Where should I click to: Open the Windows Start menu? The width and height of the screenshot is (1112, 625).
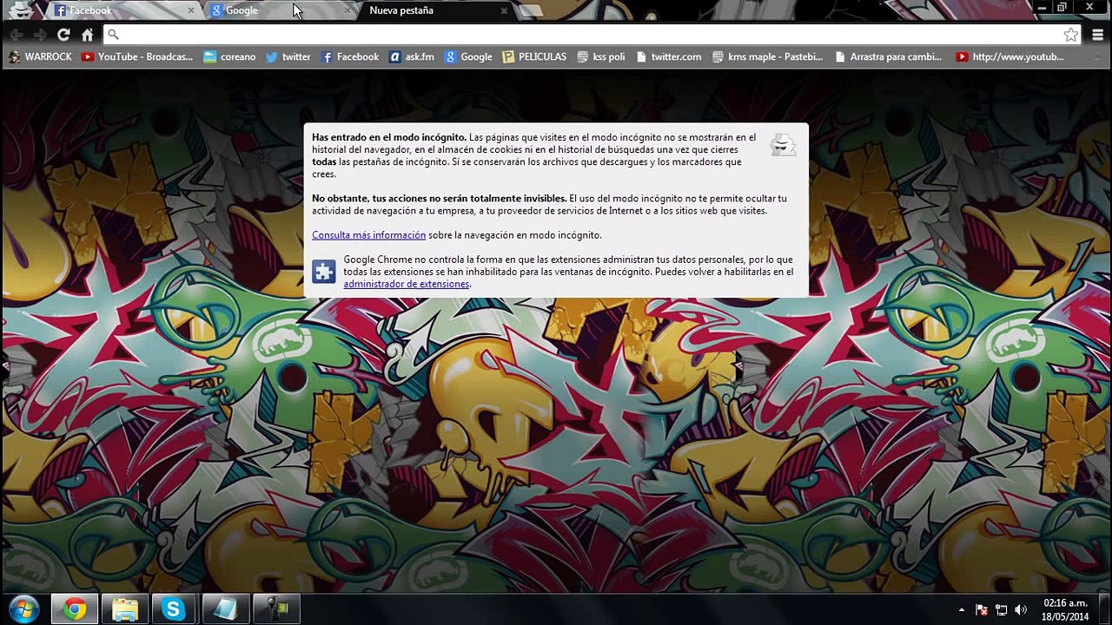coord(23,609)
